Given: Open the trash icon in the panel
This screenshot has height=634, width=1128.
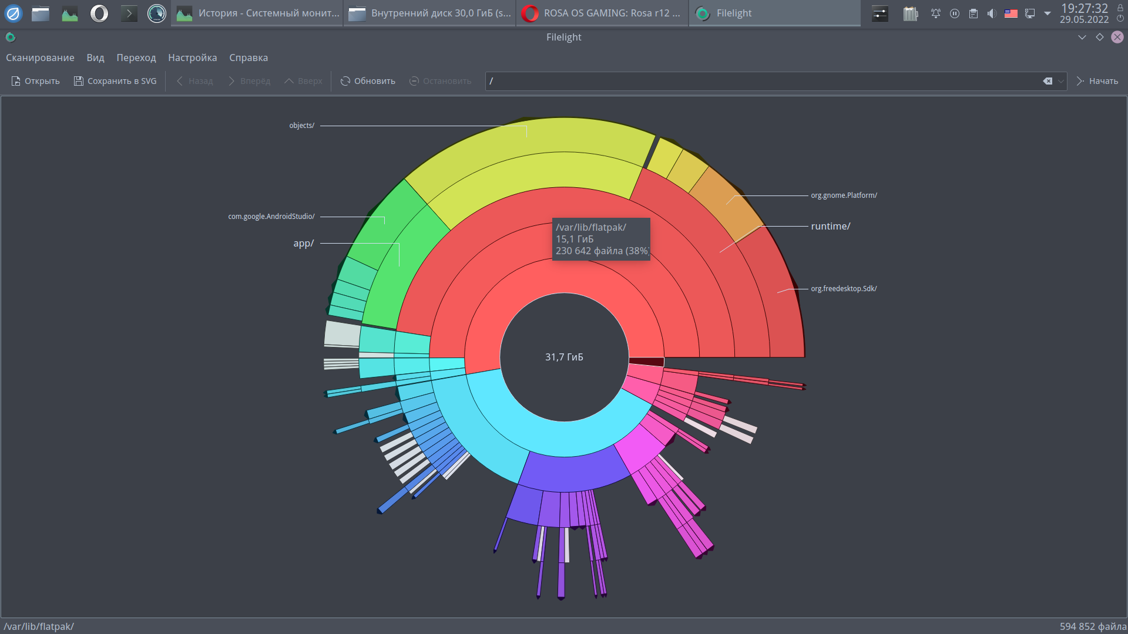Looking at the screenshot, I should (911, 13).
